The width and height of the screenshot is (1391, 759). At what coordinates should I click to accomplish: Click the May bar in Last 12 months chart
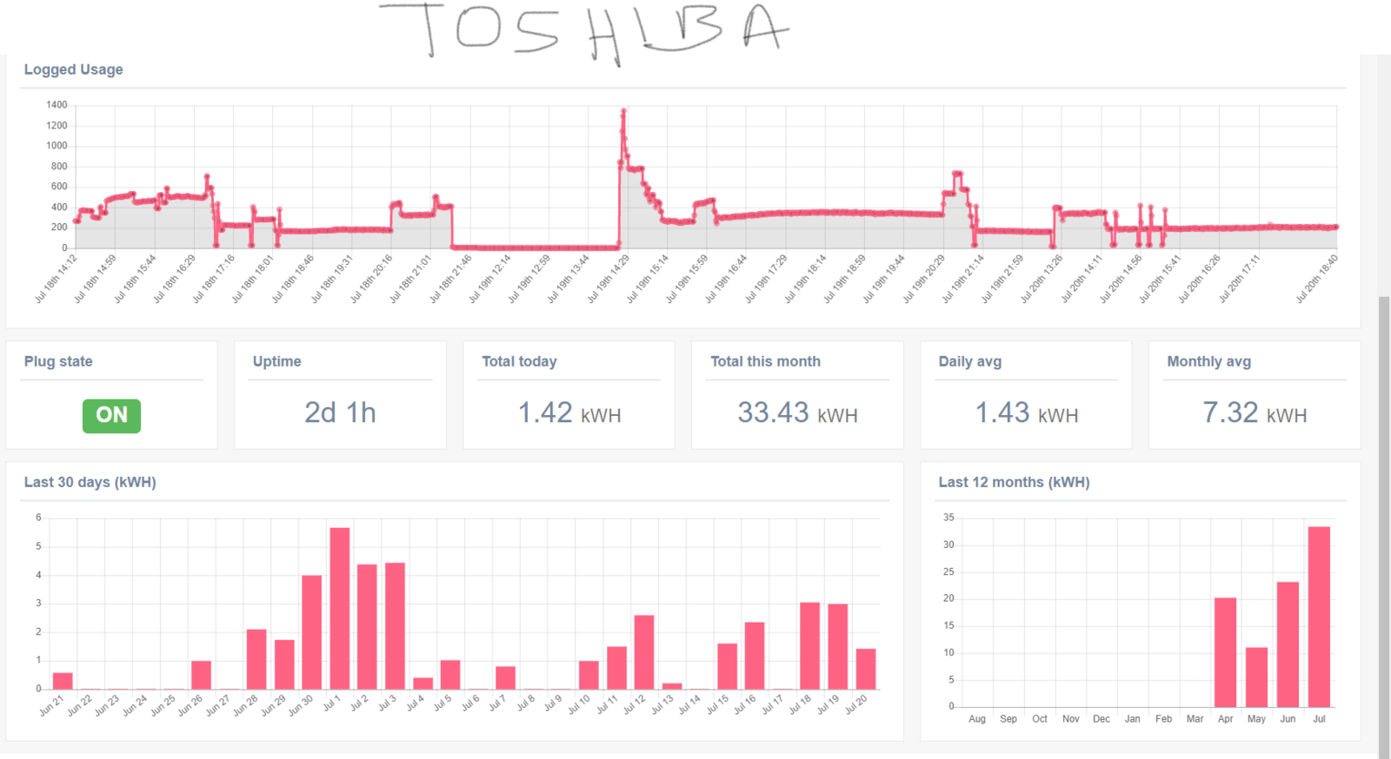coord(1256,677)
